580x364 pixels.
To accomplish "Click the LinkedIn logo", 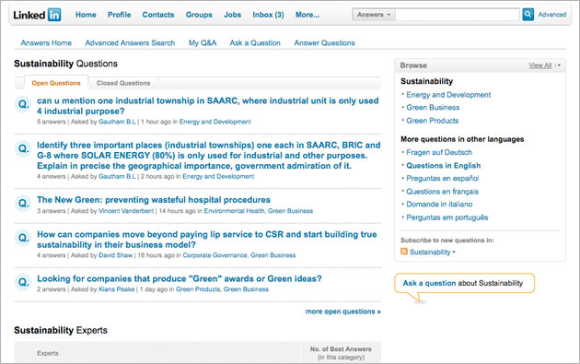I will [37, 15].
